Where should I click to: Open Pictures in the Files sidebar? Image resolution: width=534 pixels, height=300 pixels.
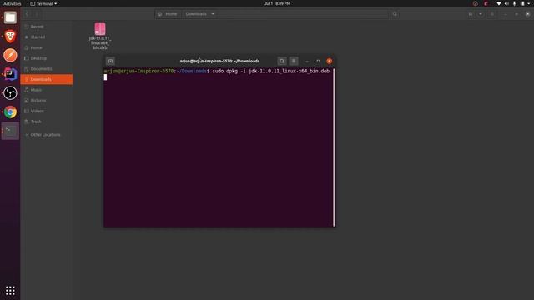(x=47, y=100)
